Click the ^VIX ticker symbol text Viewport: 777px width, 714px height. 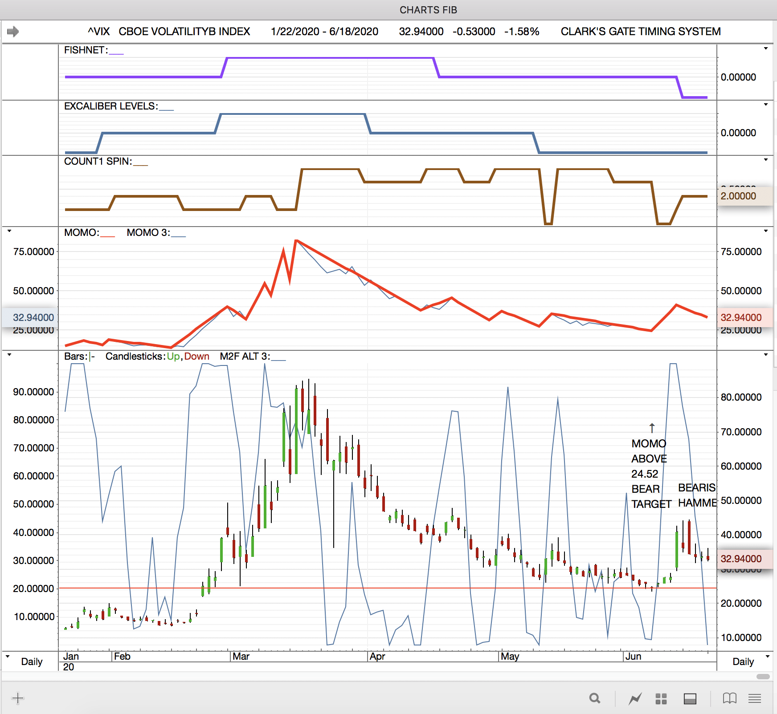point(98,32)
